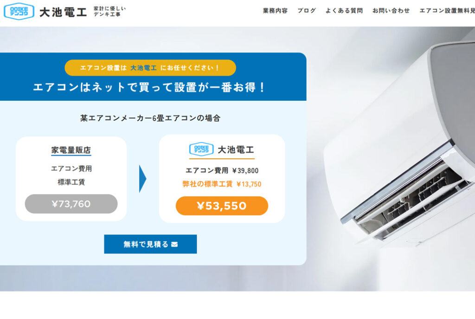Open the お問い合わせ menu link

pyautogui.click(x=391, y=11)
